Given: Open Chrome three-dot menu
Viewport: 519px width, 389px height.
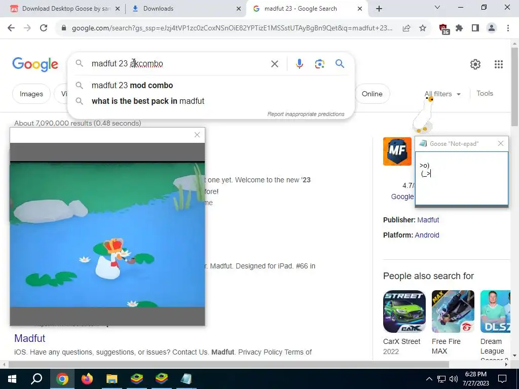Looking at the screenshot, I should coord(508,28).
